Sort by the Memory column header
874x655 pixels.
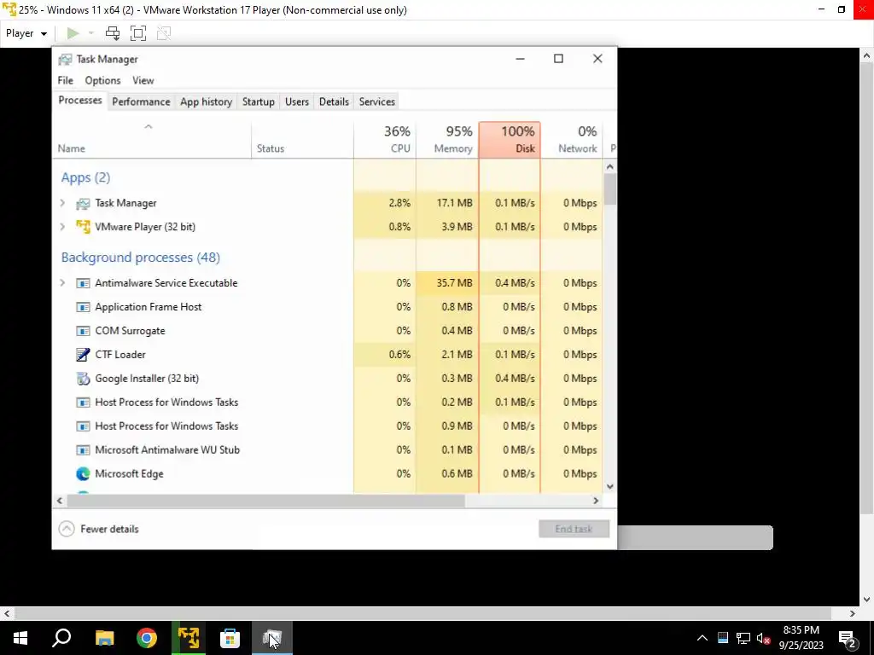(447, 140)
